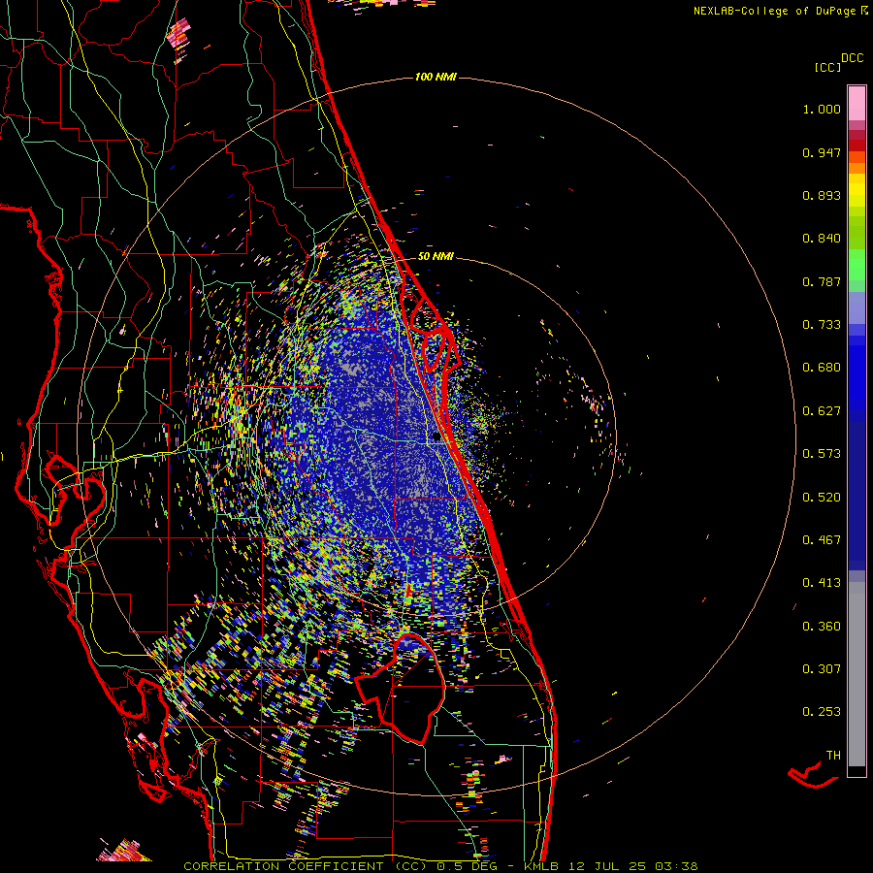Image resolution: width=873 pixels, height=873 pixels.
Task: Select the 0.467 scale value
Action: pyautogui.click(x=822, y=540)
